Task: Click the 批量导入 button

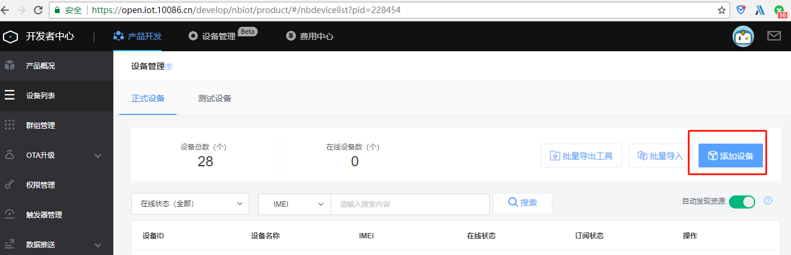Action: point(660,156)
